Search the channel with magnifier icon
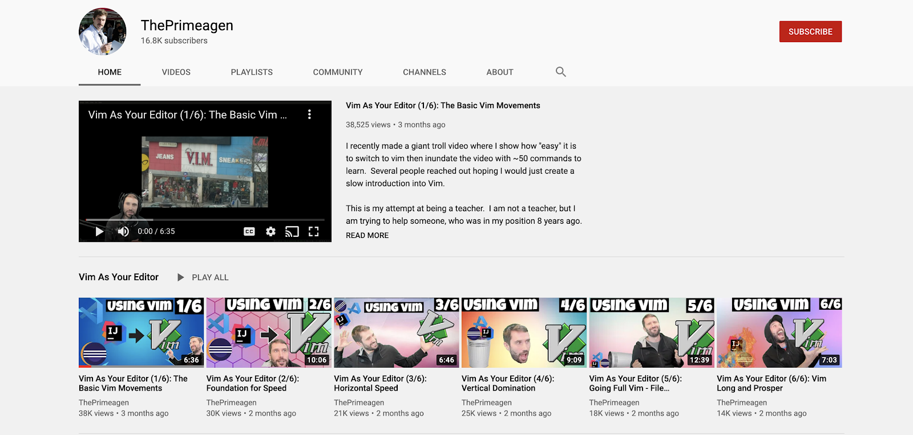 [561, 72]
